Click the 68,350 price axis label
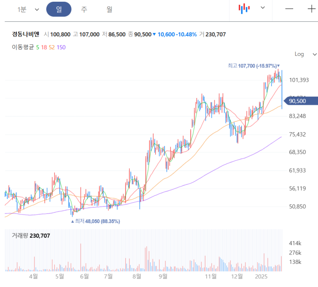 (297, 152)
